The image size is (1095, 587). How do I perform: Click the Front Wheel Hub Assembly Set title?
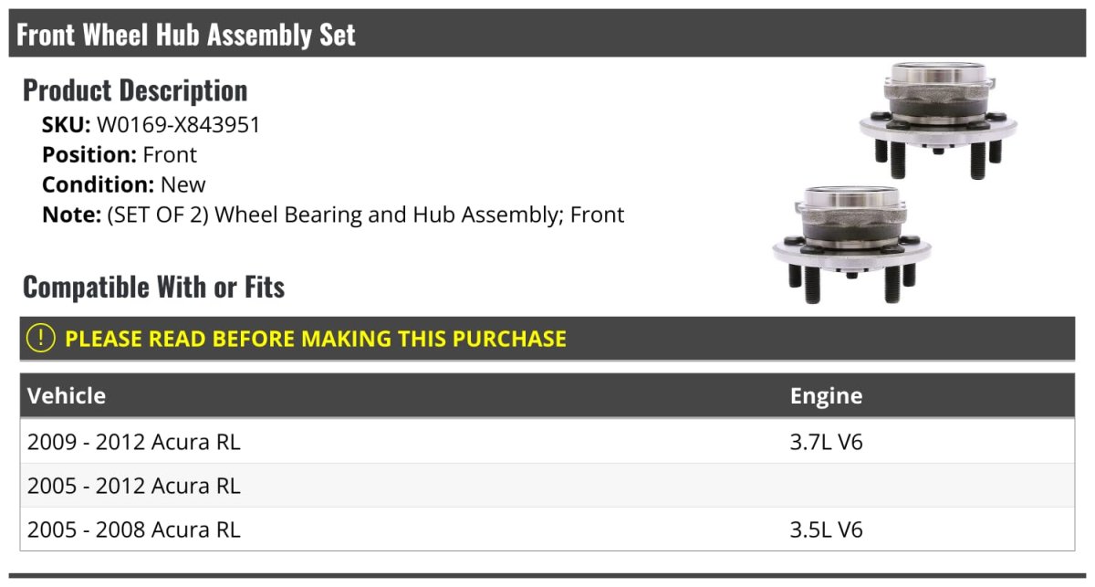click(x=186, y=35)
